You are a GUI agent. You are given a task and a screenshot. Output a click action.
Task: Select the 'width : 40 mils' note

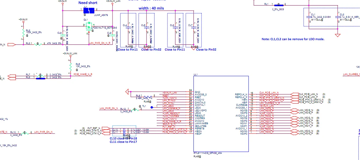[151, 8]
